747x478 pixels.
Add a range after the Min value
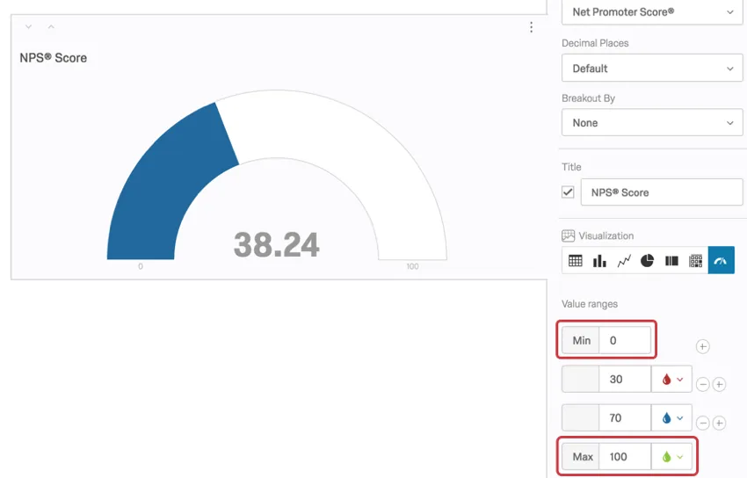coord(703,346)
